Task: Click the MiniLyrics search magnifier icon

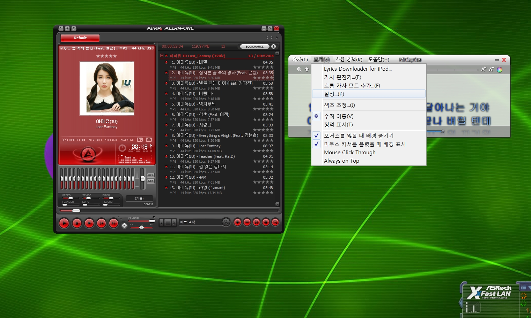Action: 299,69
